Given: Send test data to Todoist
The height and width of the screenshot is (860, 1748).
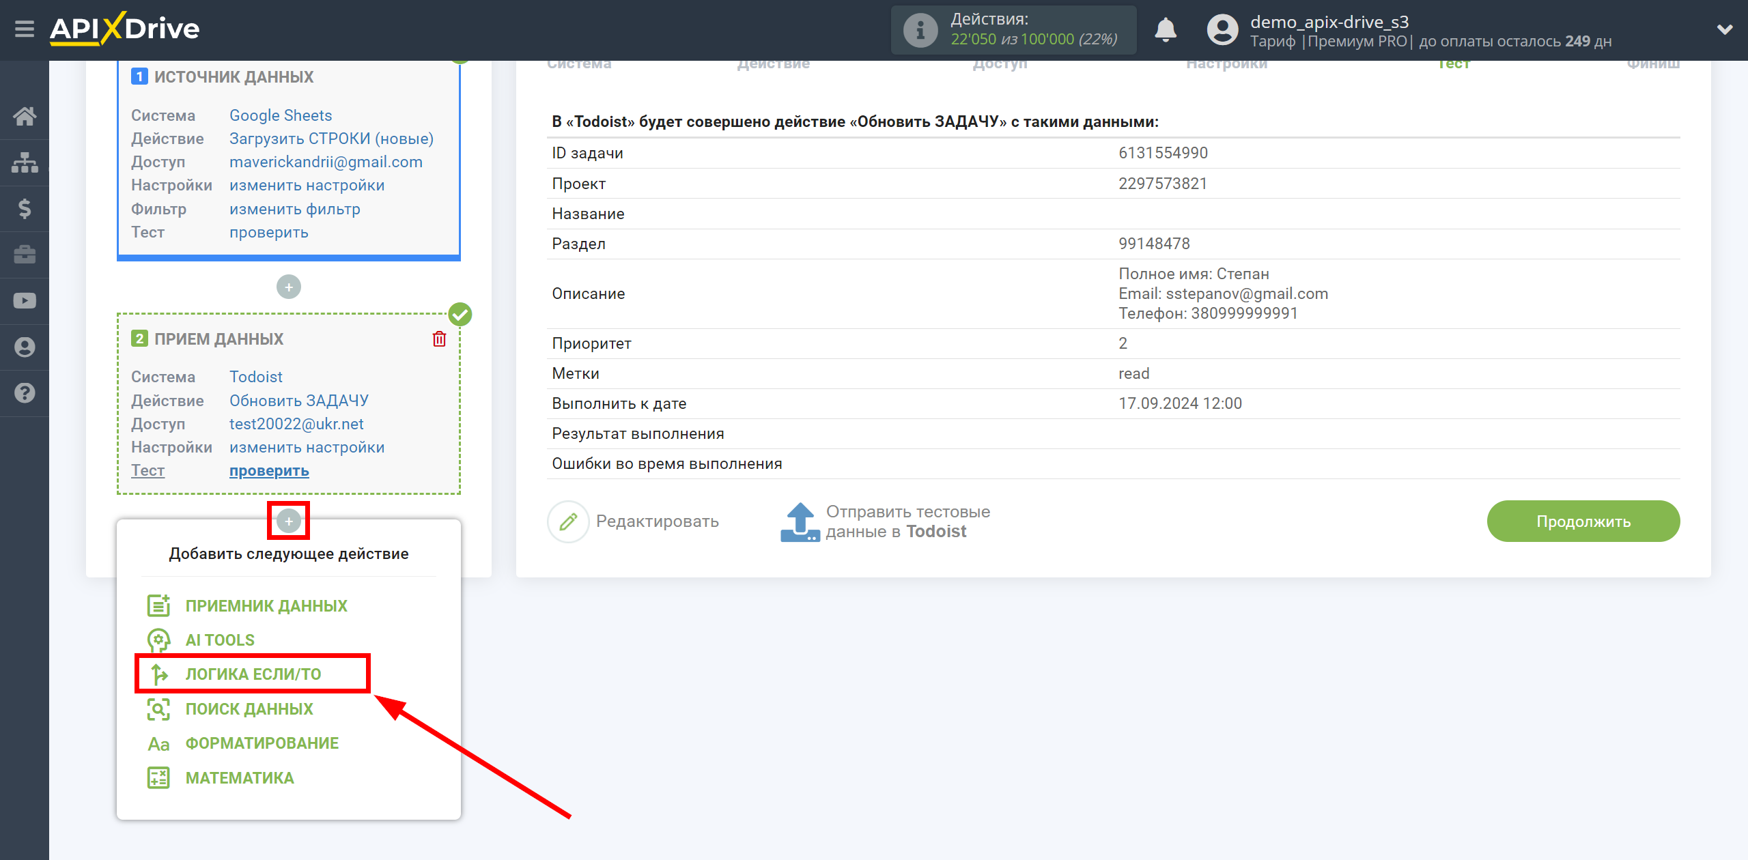Looking at the screenshot, I should point(907,521).
